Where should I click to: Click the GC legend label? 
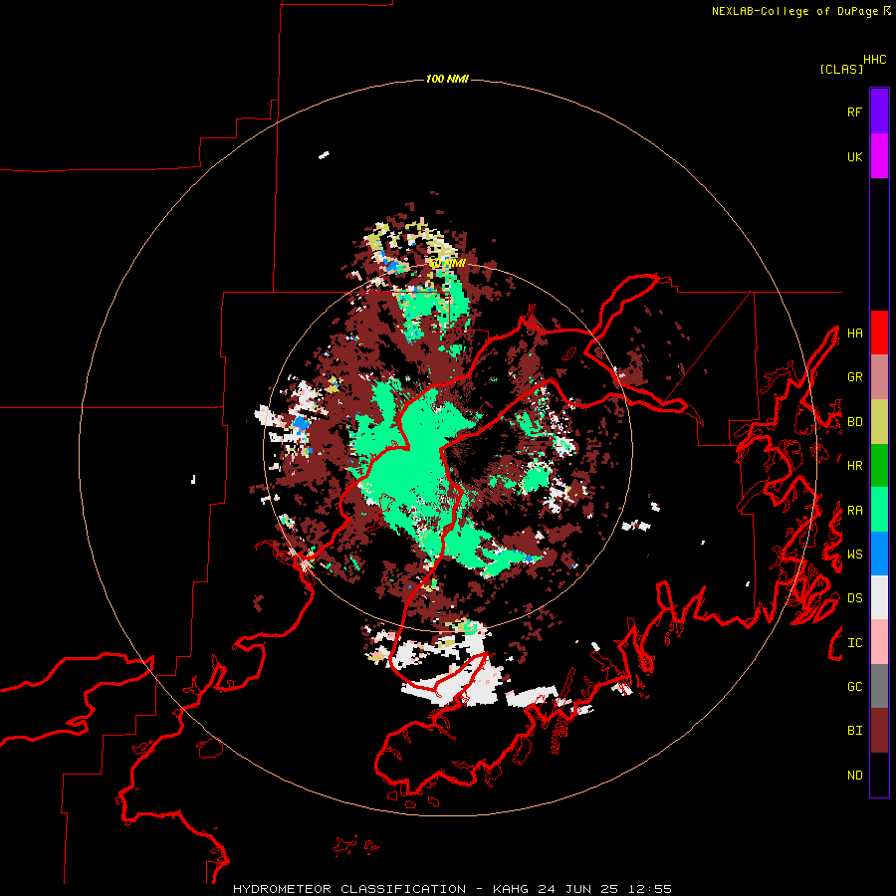[854, 687]
